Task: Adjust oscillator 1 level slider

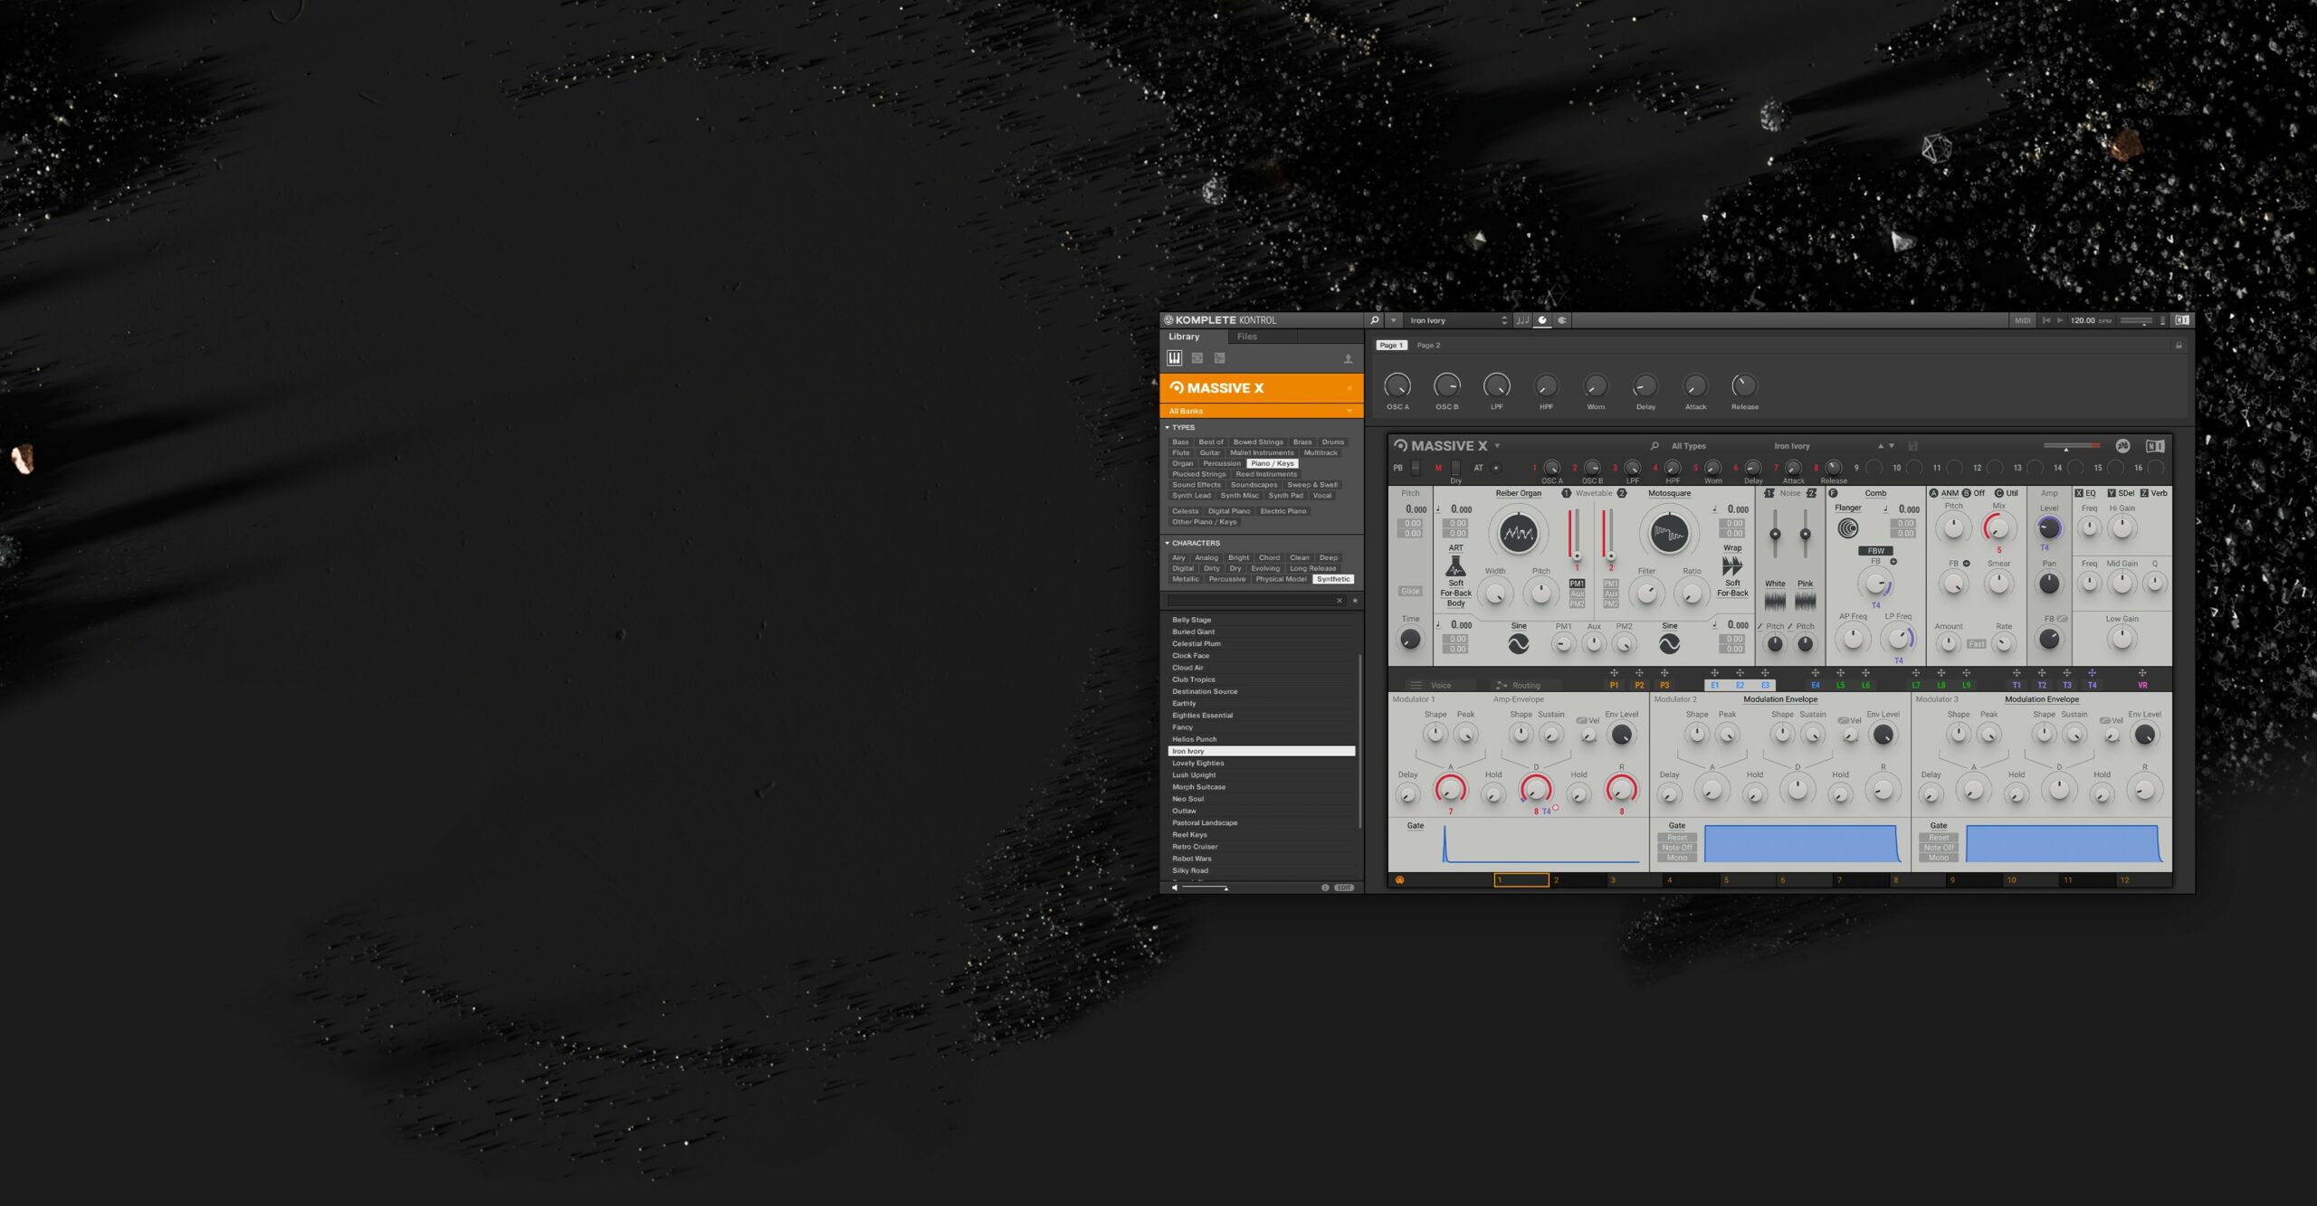Action: pos(1576,535)
